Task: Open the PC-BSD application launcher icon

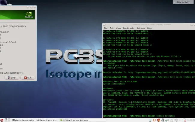Action: (x=2, y=120)
